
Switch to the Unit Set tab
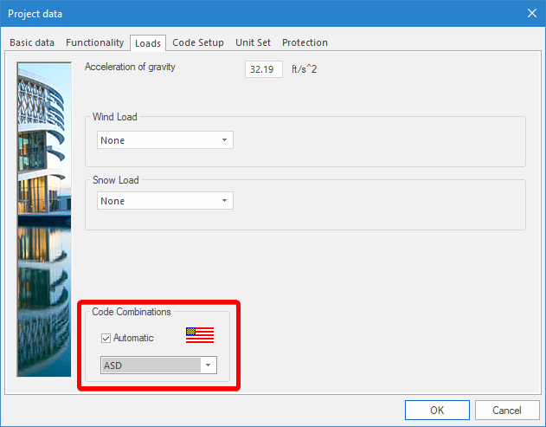click(x=253, y=42)
